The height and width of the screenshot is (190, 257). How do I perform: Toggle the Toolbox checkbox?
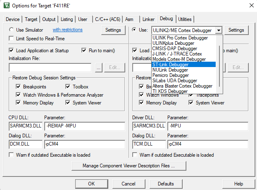69,87
